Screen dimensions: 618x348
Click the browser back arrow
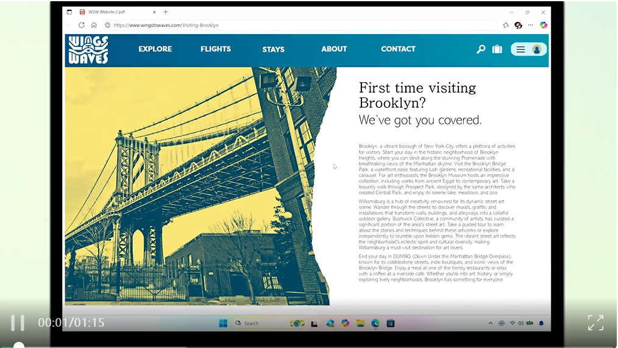(x=69, y=25)
